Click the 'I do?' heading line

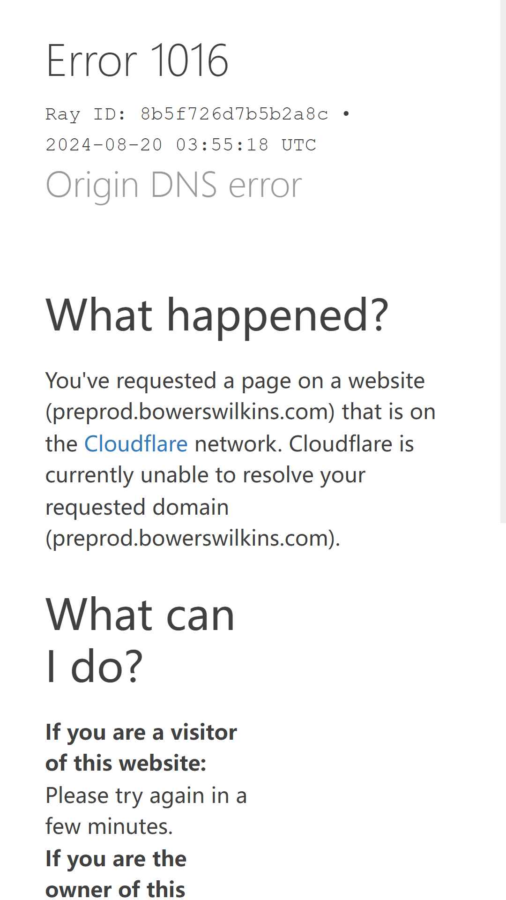coord(94,666)
